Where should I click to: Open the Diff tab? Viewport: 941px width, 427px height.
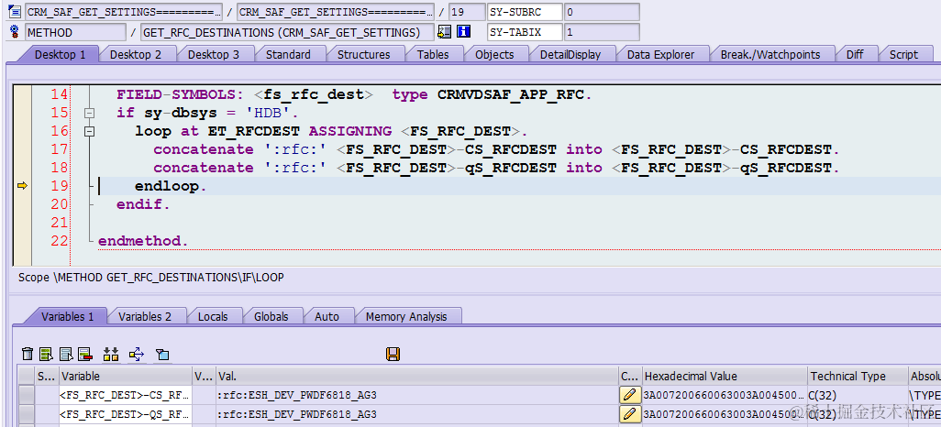pyautogui.click(x=855, y=55)
